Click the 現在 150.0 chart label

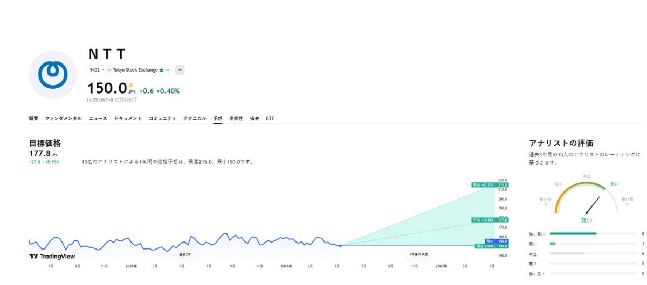497,241
